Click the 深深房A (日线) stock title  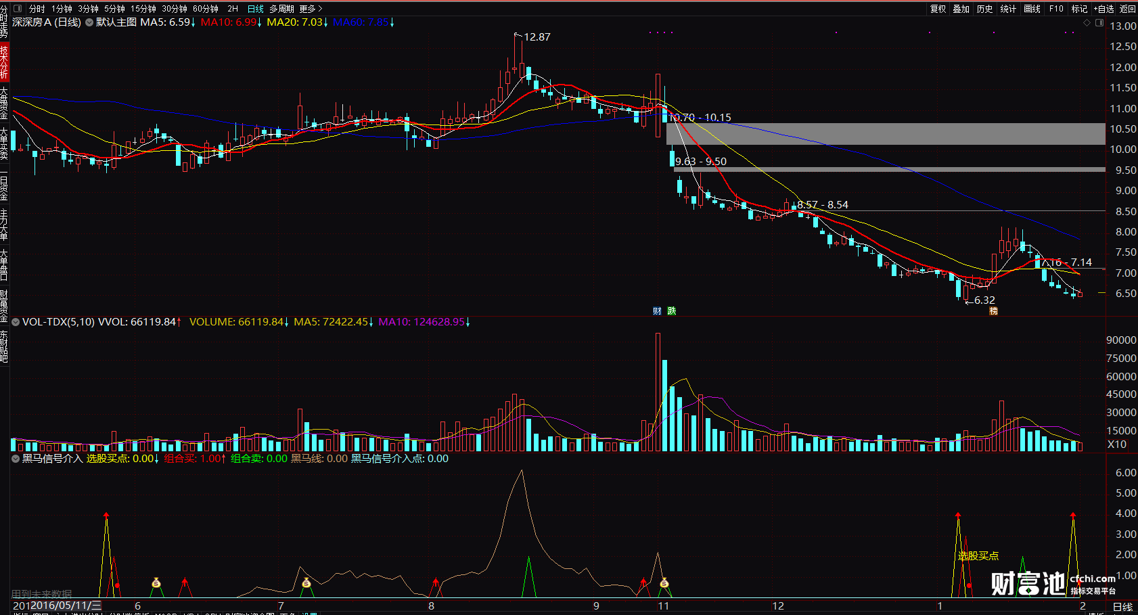tap(47, 22)
